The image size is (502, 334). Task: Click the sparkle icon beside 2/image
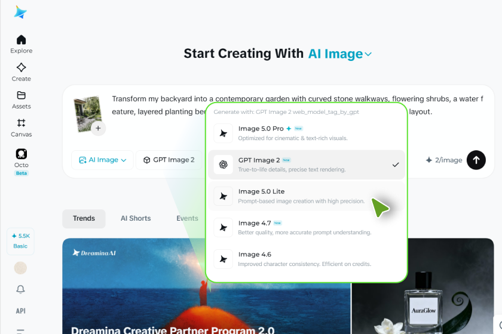click(429, 160)
